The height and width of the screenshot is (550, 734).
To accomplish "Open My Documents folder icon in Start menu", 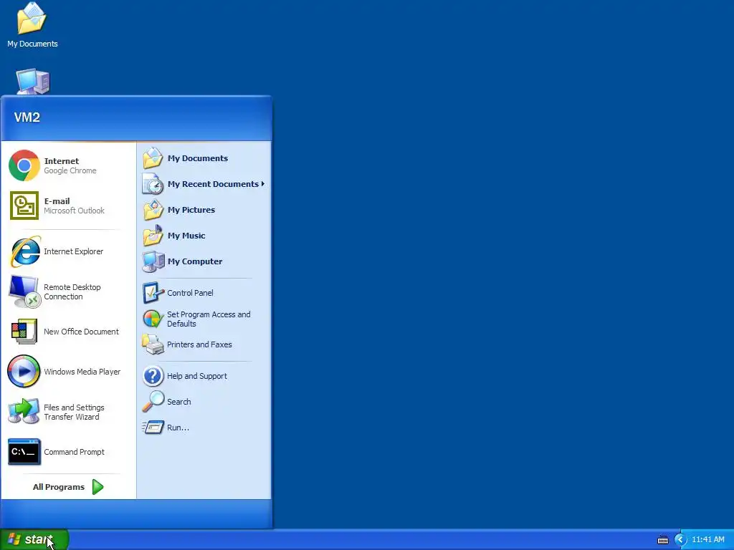I will [153, 158].
